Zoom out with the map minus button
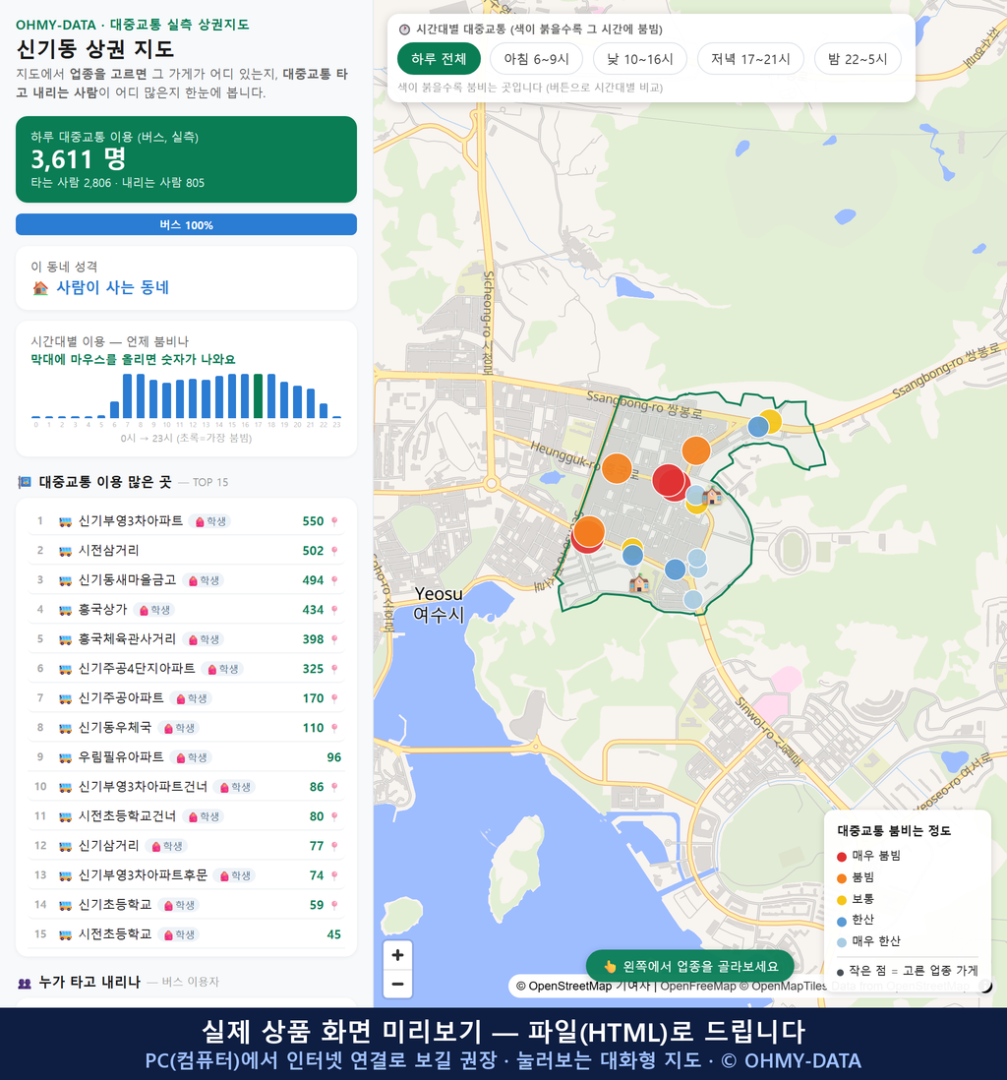1007x1080 pixels. (397, 984)
